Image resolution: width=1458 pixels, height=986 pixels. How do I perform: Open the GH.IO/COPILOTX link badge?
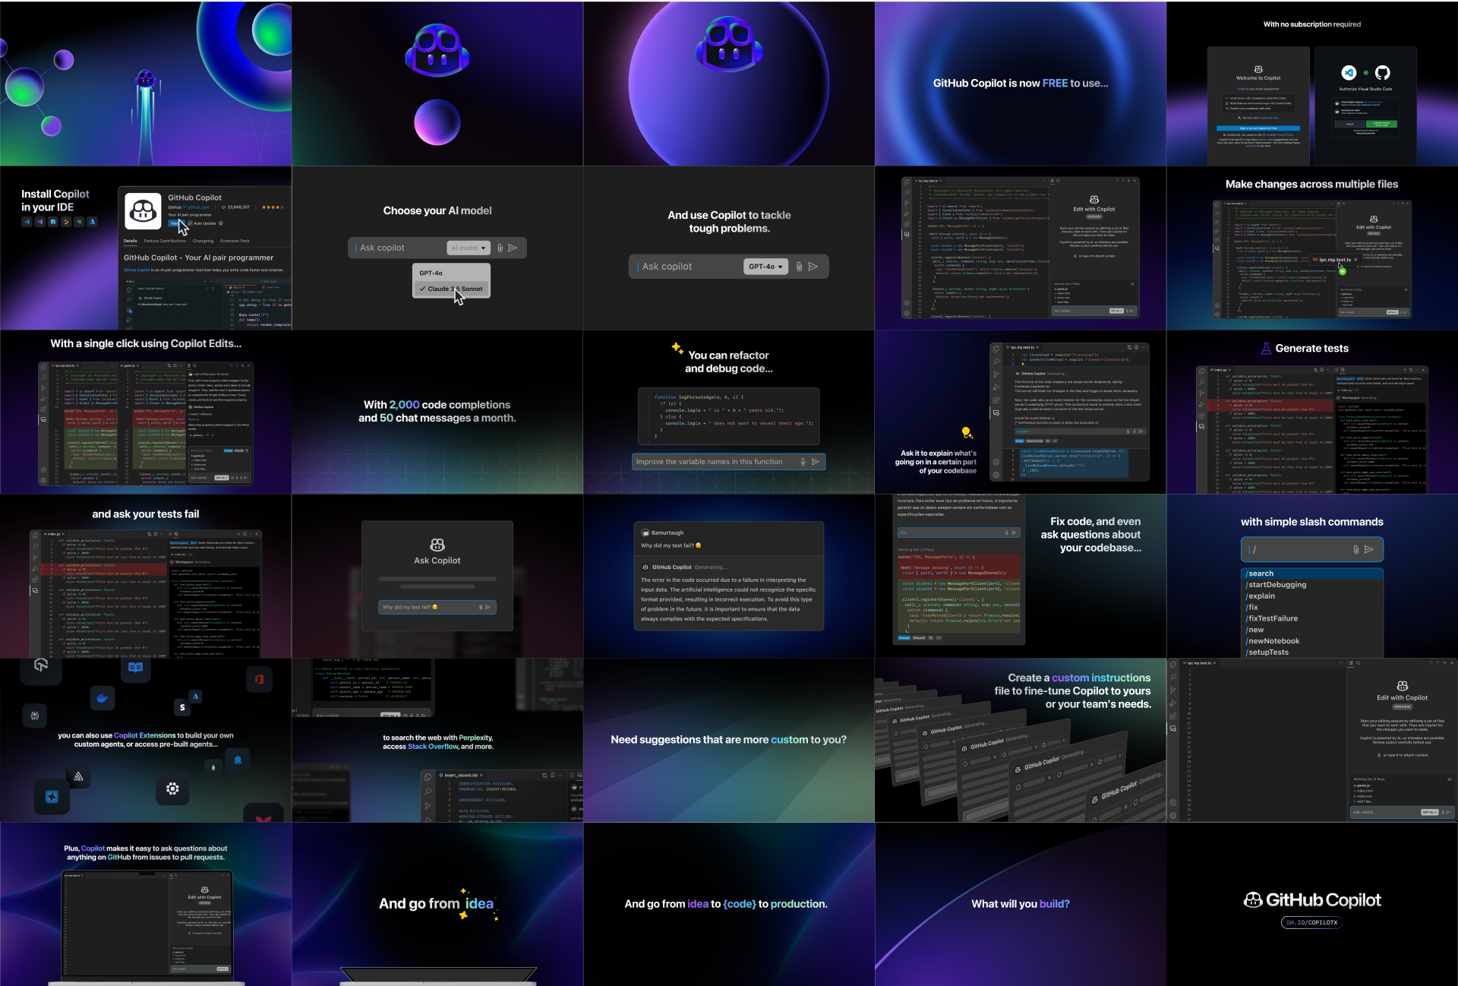(1311, 922)
